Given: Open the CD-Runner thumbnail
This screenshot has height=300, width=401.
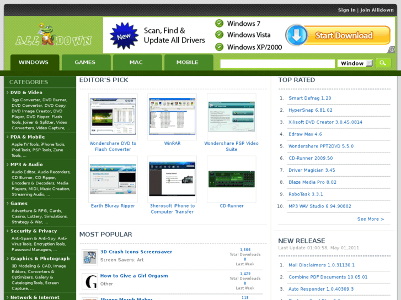Looking at the screenshot, I should click(232, 179).
